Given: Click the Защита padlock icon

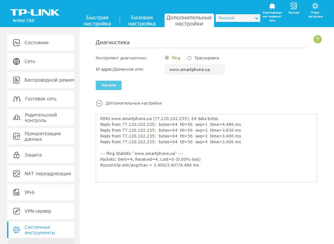Looking at the screenshot, I should [16, 155].
